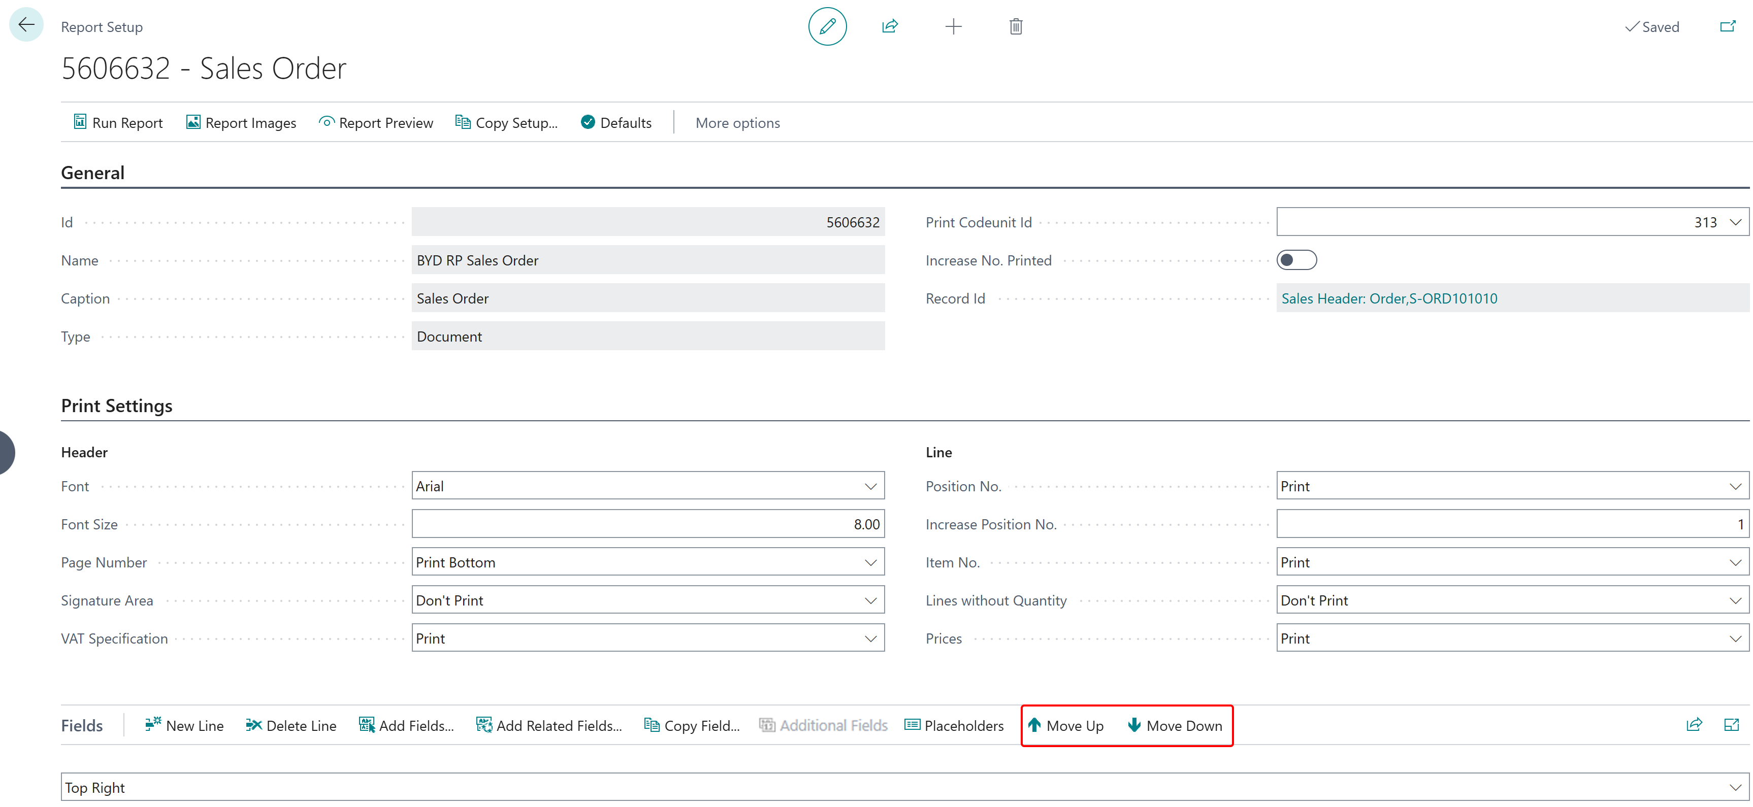Click the share icon in header

click(x=889, y=26)
